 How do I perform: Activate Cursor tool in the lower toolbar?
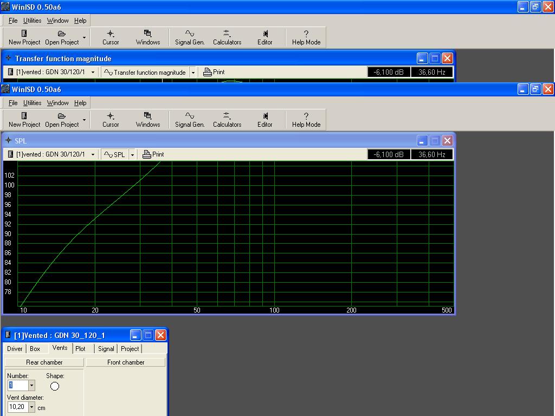[x=111, y=119]
